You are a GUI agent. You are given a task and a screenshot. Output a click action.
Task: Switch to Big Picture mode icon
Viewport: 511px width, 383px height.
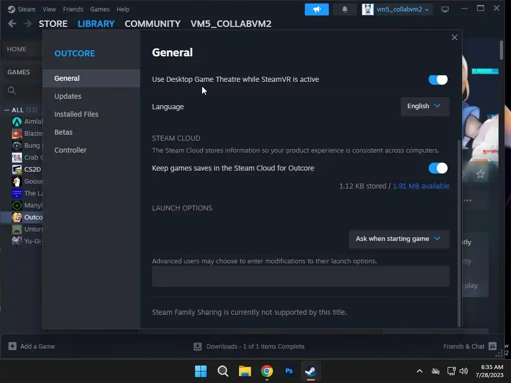point(445,9)
